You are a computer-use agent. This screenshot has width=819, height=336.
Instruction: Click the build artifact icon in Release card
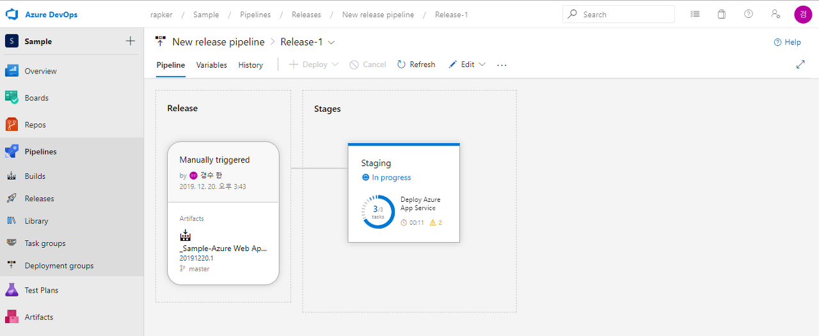point(186,235)
